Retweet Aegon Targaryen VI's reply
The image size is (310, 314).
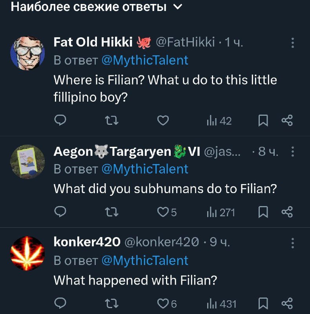point(113,212)
